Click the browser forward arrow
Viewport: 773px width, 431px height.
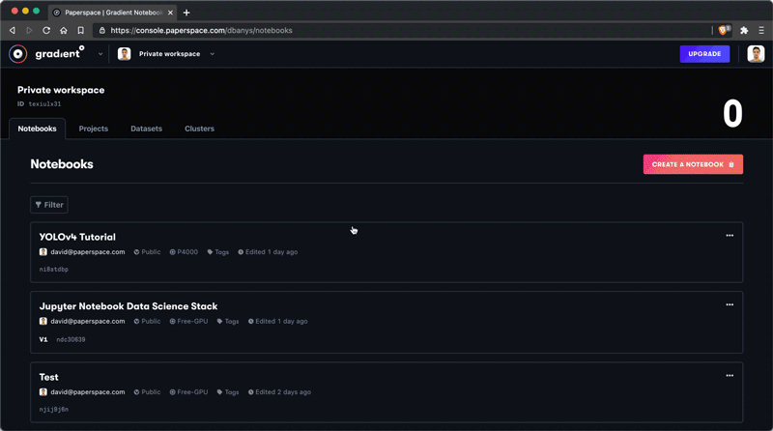coord(29,31)
